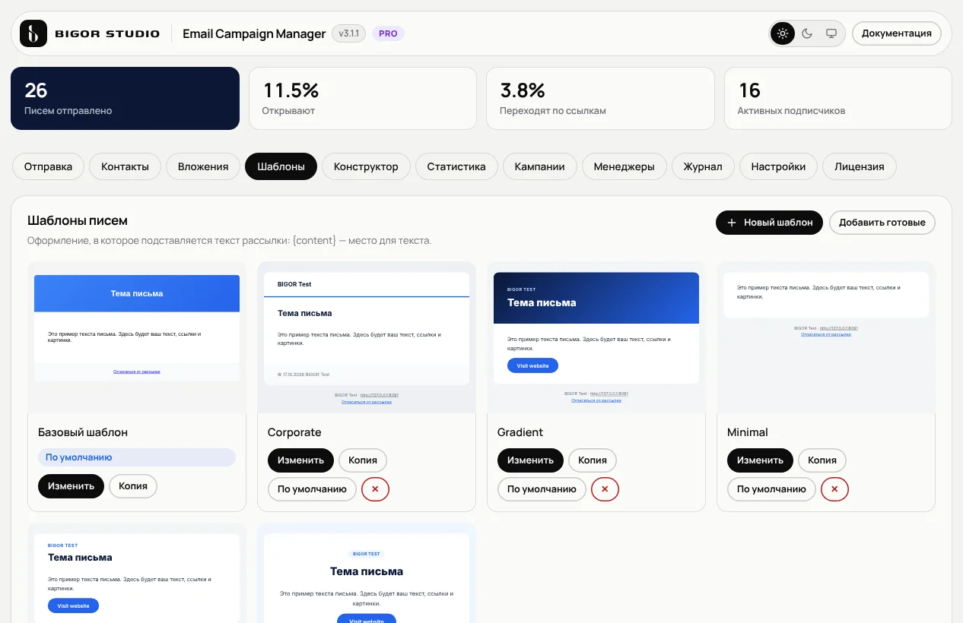Viewport: 963px width, 623px height.
Task: Edit the Gradient template with Изменить
Action: pos(530,460)
